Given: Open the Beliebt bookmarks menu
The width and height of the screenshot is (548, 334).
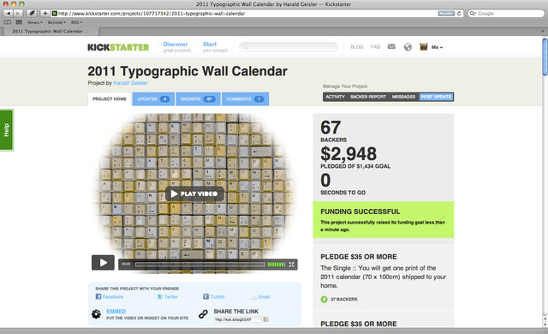Looking at the screenshot, I should click(57, 22).
